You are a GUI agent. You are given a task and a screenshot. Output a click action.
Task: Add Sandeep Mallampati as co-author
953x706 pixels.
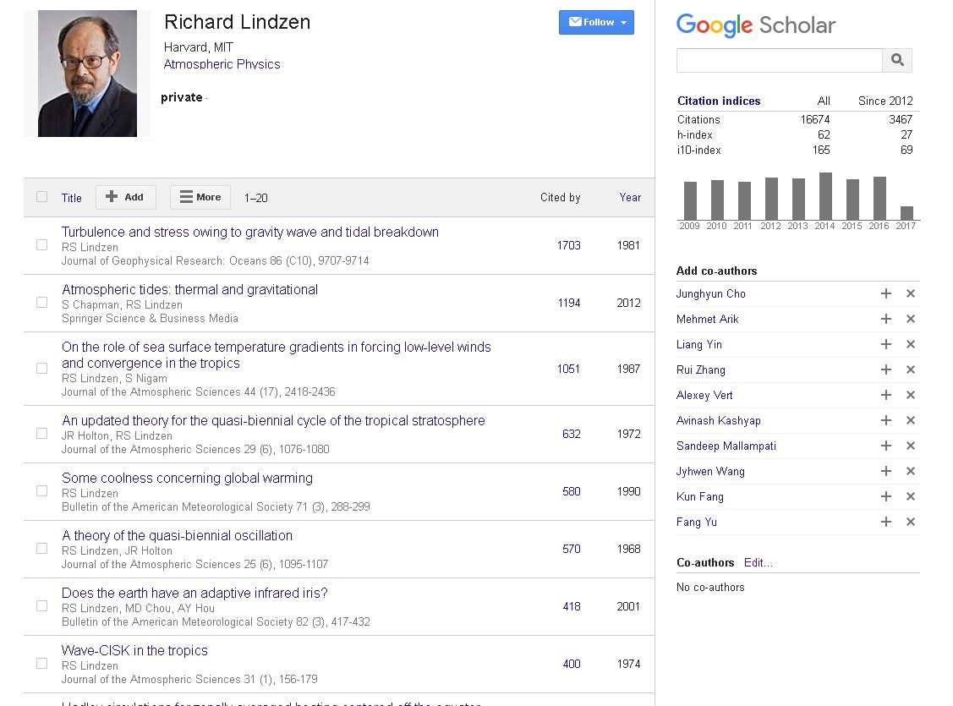pos(886,446)
